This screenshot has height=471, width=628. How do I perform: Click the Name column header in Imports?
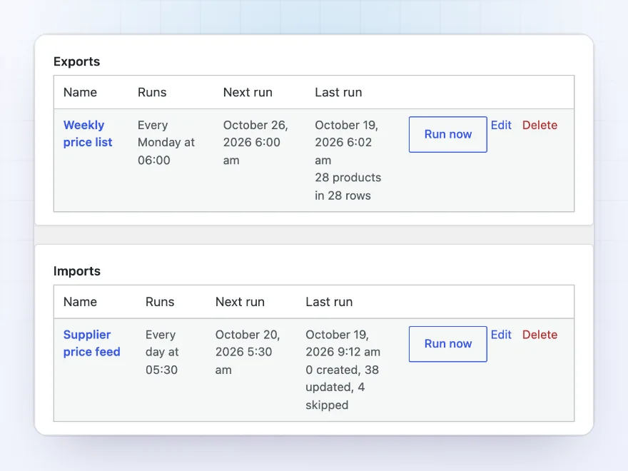pos(80,302)
